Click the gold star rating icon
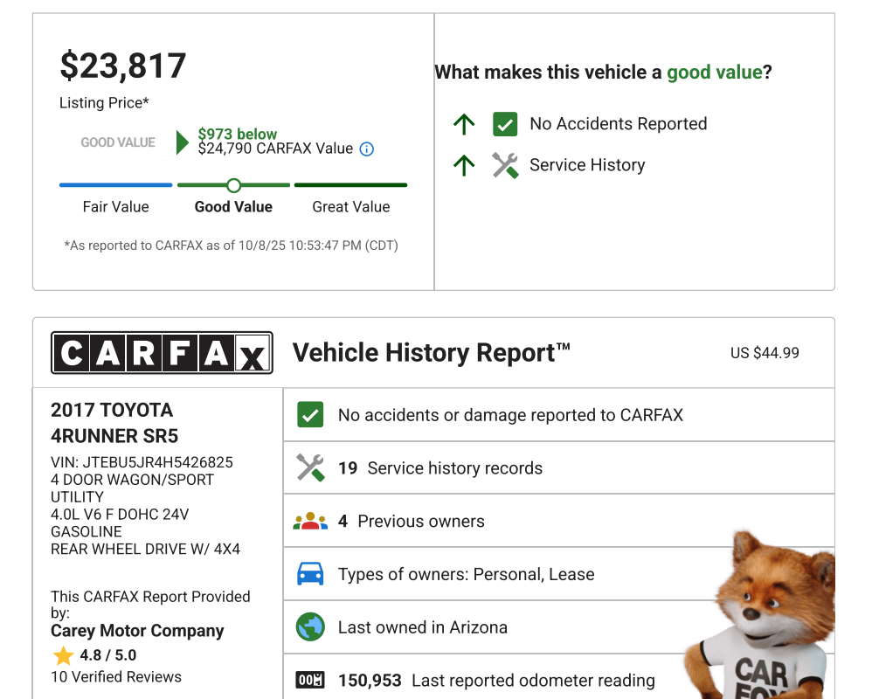Viewport: 872px width, 699px height. pos(63,655)
